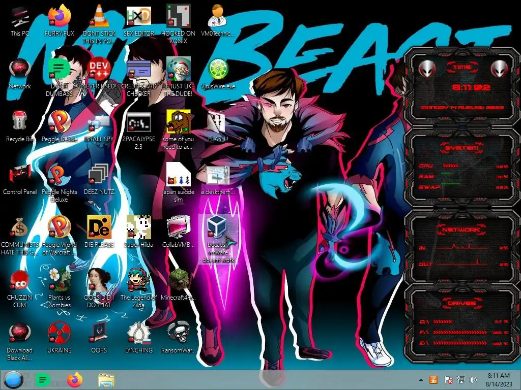Click the left alien head on TIME widget

(427, 69)
